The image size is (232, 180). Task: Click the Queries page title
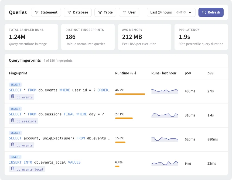[18, 12]
